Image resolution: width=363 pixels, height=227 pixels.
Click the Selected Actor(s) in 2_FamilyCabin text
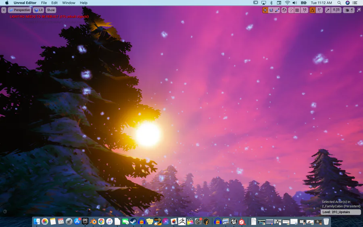(x=341, y=204)
